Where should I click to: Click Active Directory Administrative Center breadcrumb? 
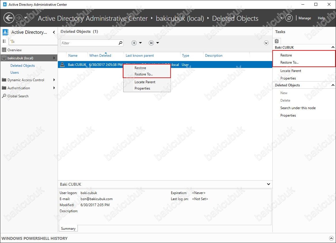(x=93, y=18)
